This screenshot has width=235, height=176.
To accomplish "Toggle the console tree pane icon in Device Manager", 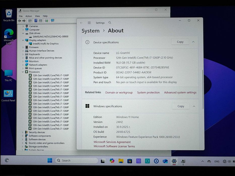I will pyautogui.click(x=30, y=21).
